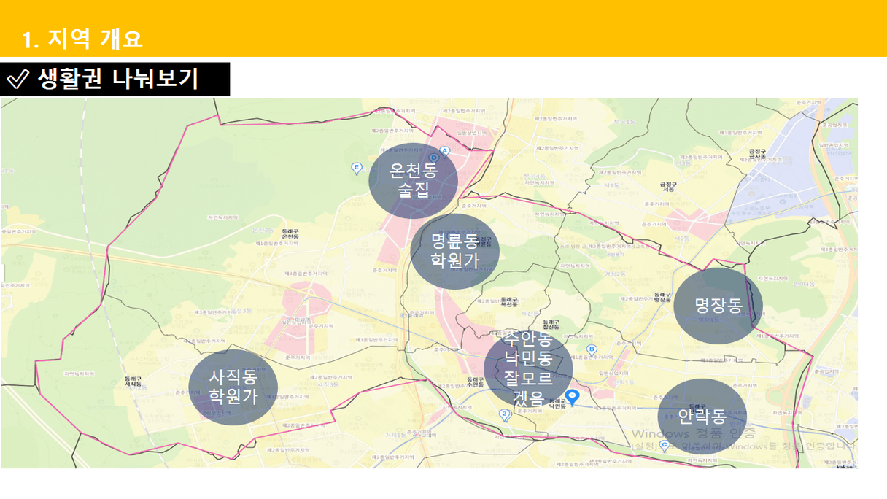887x499 pixels.
Task: Select the 명륜동 학원가 circle
Action: click(454, 251)
